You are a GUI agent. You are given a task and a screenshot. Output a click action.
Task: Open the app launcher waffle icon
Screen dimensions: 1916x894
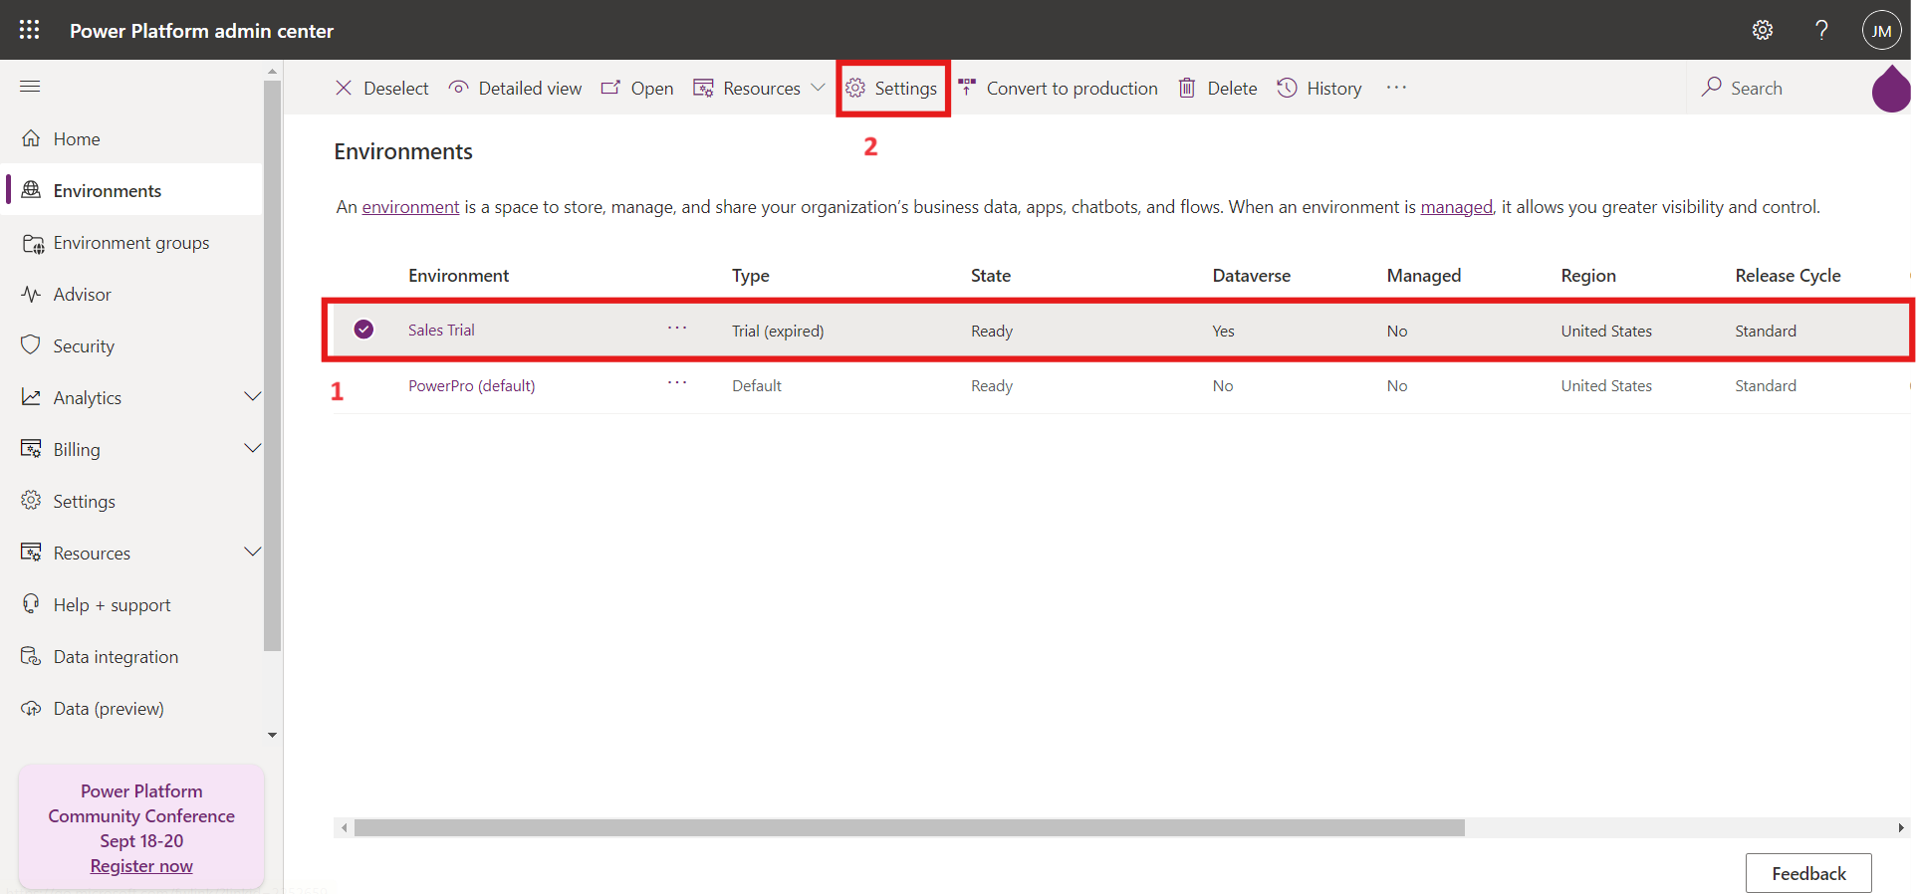click(30, 30)
